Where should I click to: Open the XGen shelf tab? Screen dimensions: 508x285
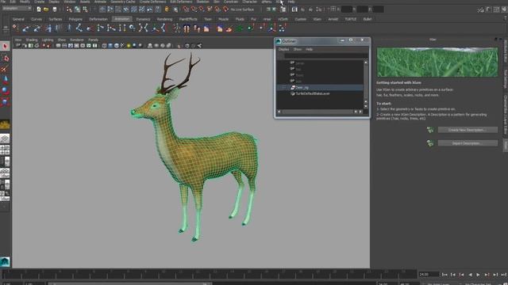(317, 19)
